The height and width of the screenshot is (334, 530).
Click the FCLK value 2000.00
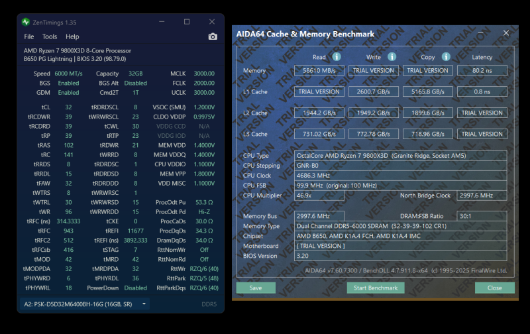pos(204,83)
